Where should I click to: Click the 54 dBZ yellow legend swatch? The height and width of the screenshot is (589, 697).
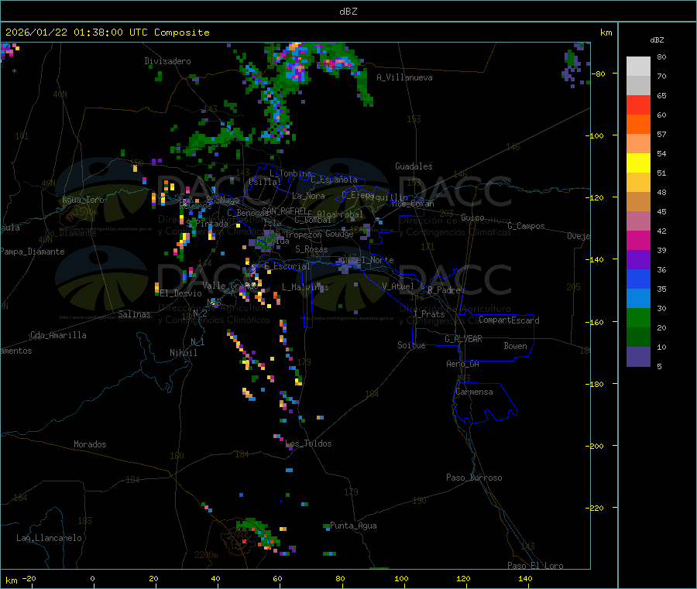(x=638, y=163)
